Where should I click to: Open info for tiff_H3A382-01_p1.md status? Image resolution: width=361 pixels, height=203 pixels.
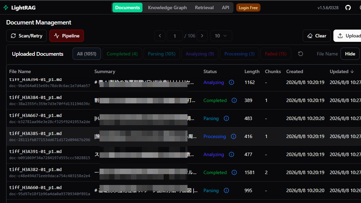(234, 172)
